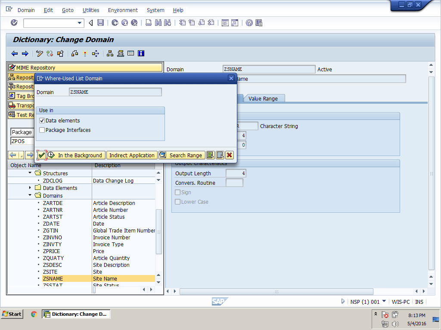Click the red X Cancel button in dialog
Image resolution: width=441 pixels, height=330 pixels.
pyautogui.click(x=229, y=155)
